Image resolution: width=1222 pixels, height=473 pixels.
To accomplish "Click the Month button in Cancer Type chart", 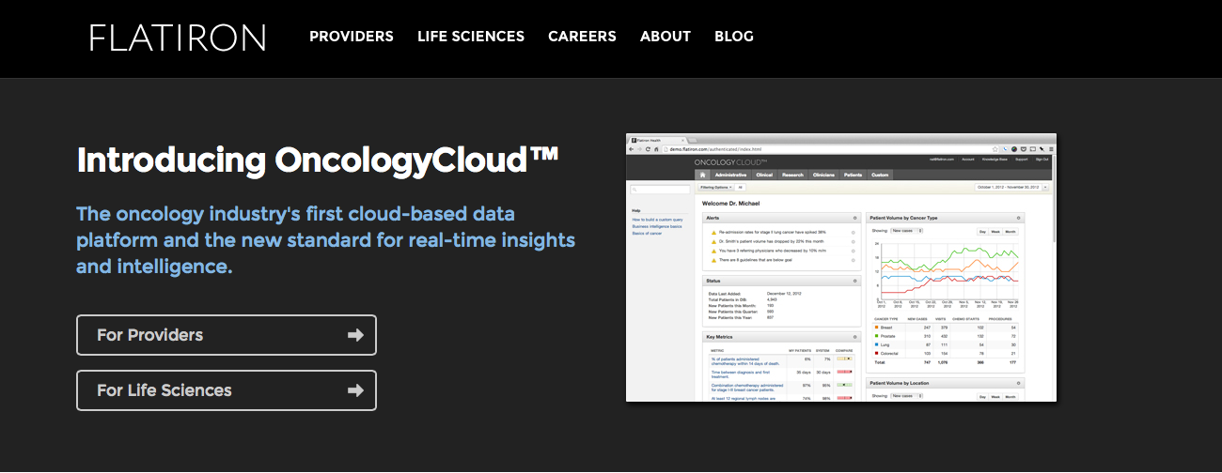I will [1010, 232].
